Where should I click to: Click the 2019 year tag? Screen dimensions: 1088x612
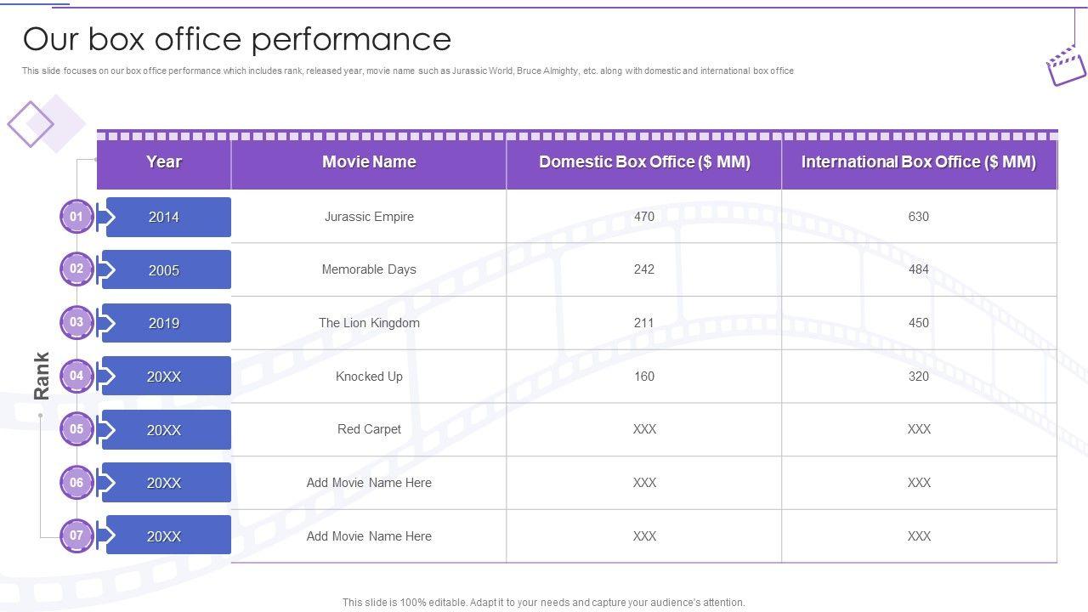(x=165, y=323)
